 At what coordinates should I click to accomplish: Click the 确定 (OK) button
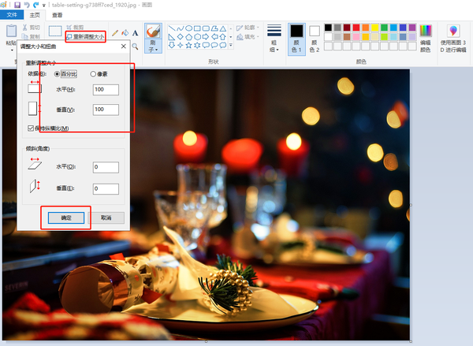pyautogui.click(x=65, y=218)
